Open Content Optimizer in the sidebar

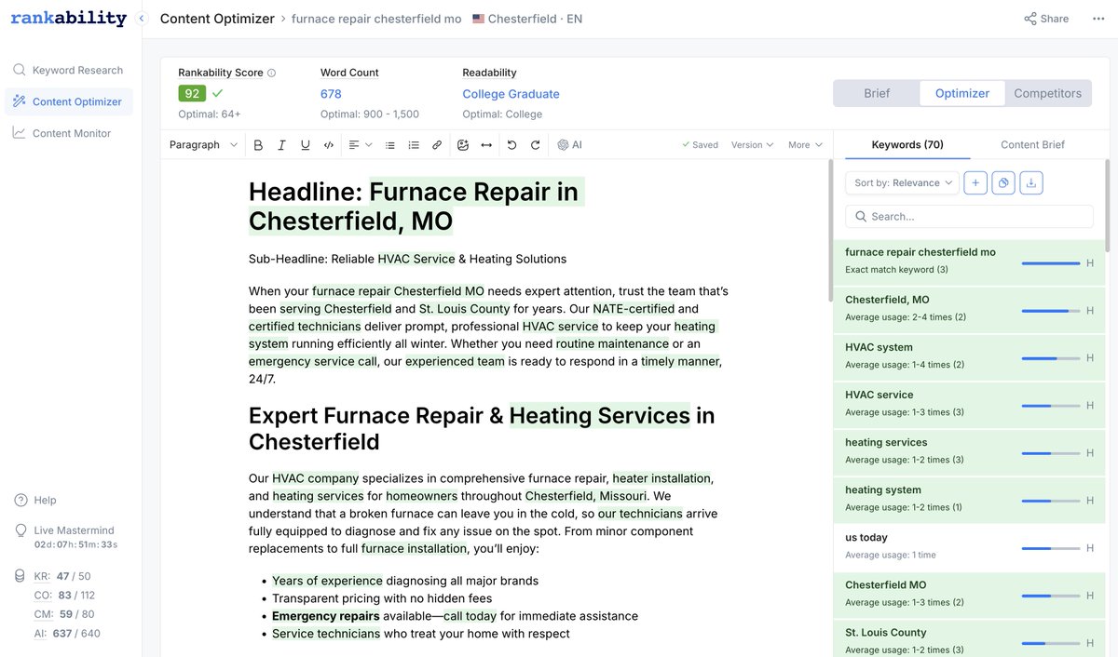point(68,101)
